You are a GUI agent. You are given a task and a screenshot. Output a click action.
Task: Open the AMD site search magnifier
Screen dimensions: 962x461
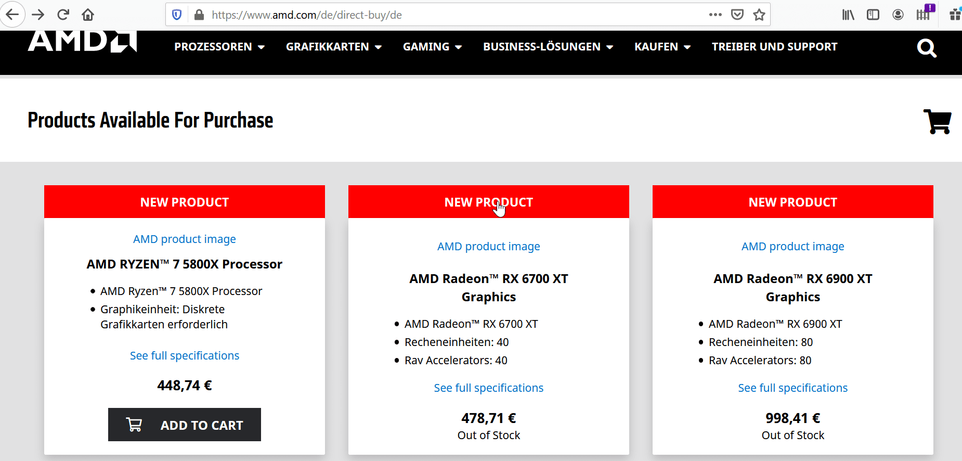[927, 48]
